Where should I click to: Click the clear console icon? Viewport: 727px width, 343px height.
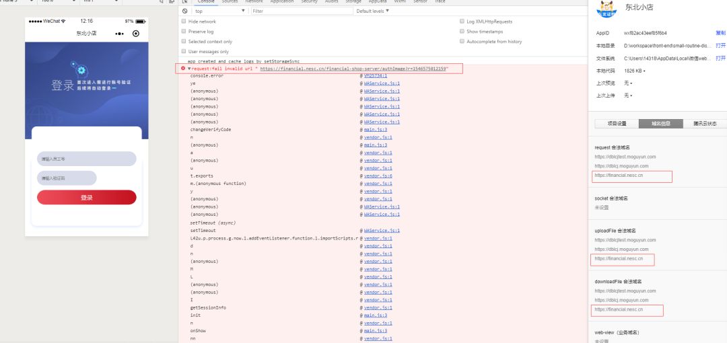pyautogui.click(x=184, y=11)
